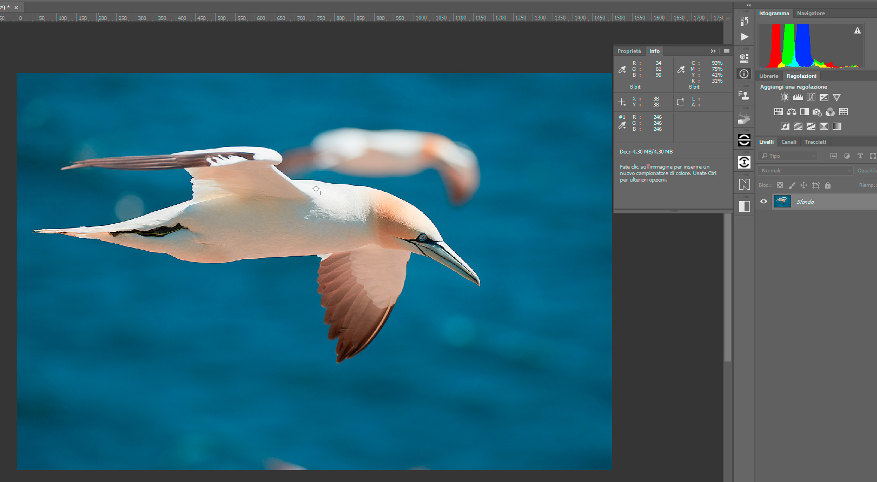Click the Sfondo layer thumbnail

[782, 202]
